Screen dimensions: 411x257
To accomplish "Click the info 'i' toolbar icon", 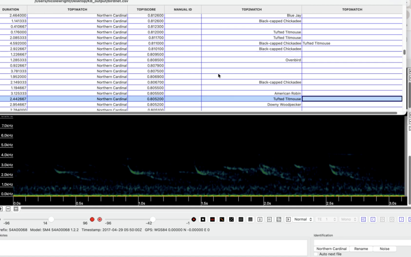I will [x=260, y=220].
